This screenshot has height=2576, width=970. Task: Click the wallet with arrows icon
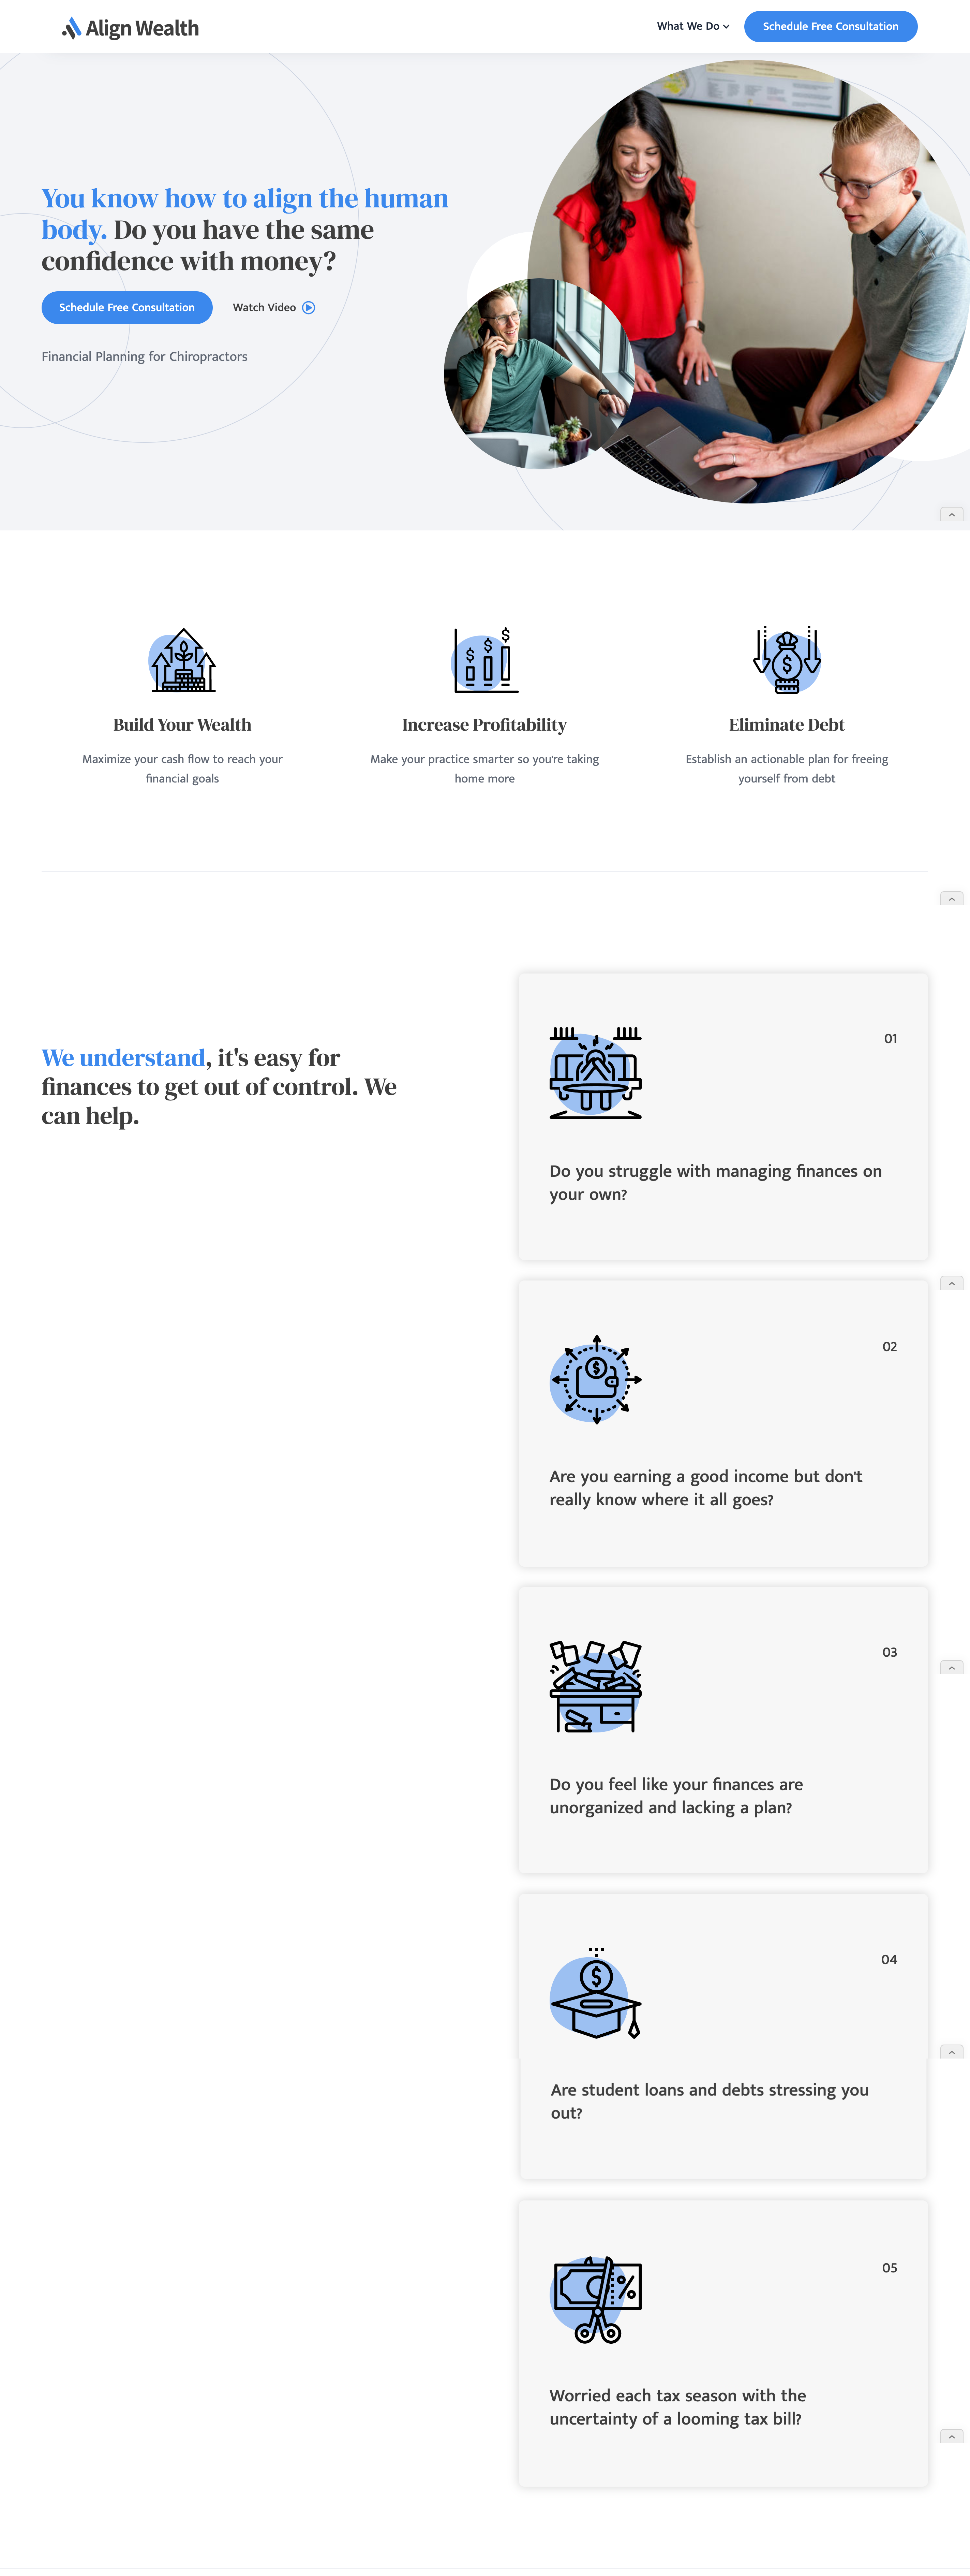(596, 1379)
